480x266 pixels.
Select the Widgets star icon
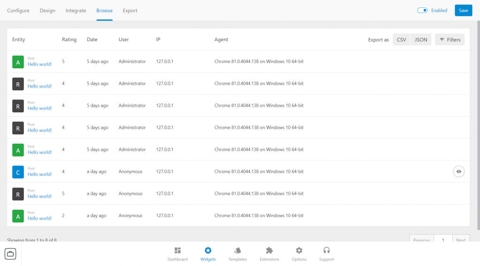pyautogui.click(x=208, y=251)
